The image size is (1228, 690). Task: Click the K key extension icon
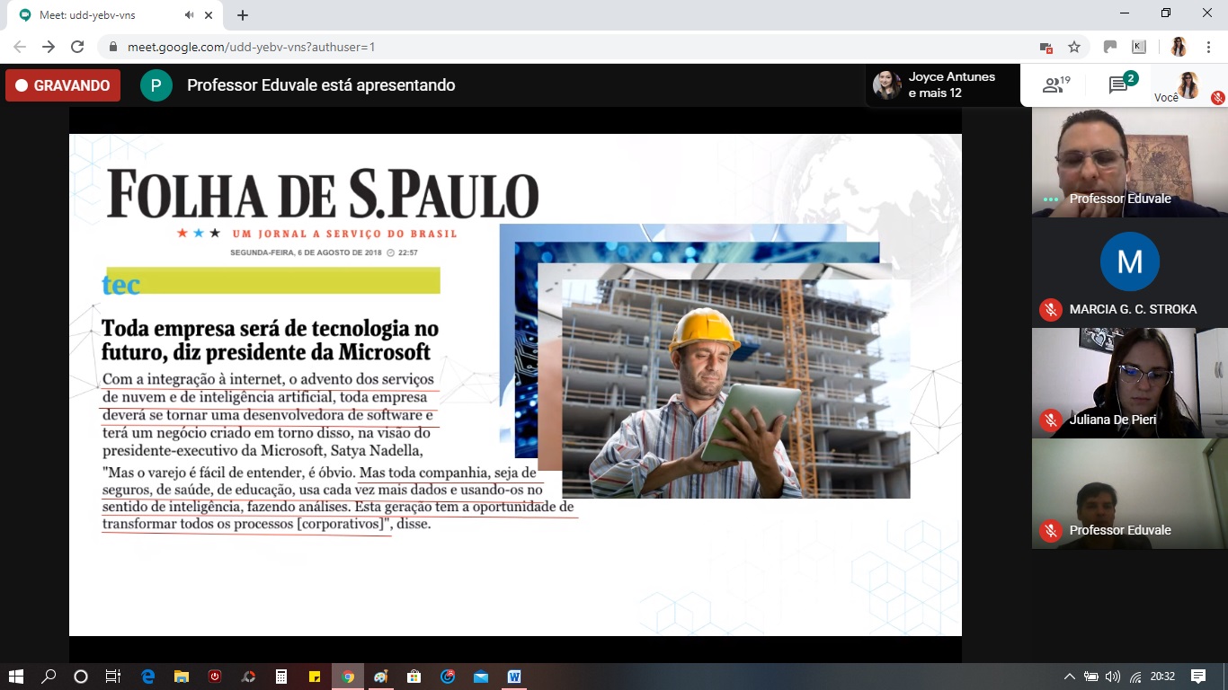(1139, 47)
